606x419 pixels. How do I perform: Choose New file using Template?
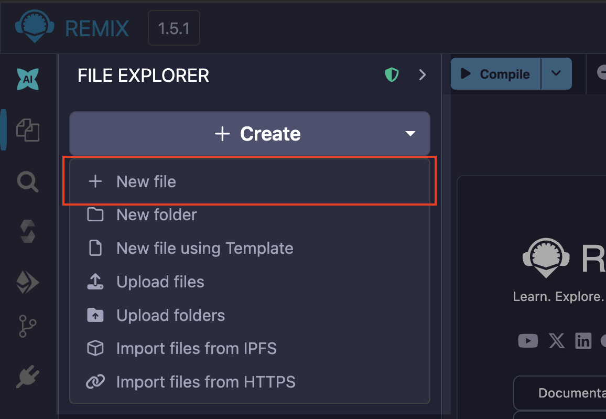[250, 248]
